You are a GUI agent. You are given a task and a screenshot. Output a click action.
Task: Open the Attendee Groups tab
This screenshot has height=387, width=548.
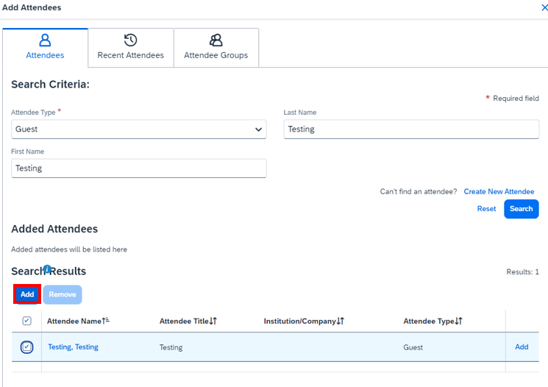[x=216, y=49]
